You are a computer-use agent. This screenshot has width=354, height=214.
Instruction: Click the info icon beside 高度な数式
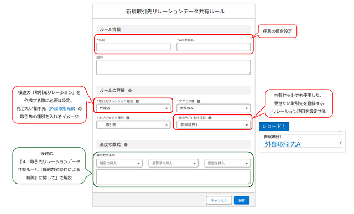(x=126, y=144)
